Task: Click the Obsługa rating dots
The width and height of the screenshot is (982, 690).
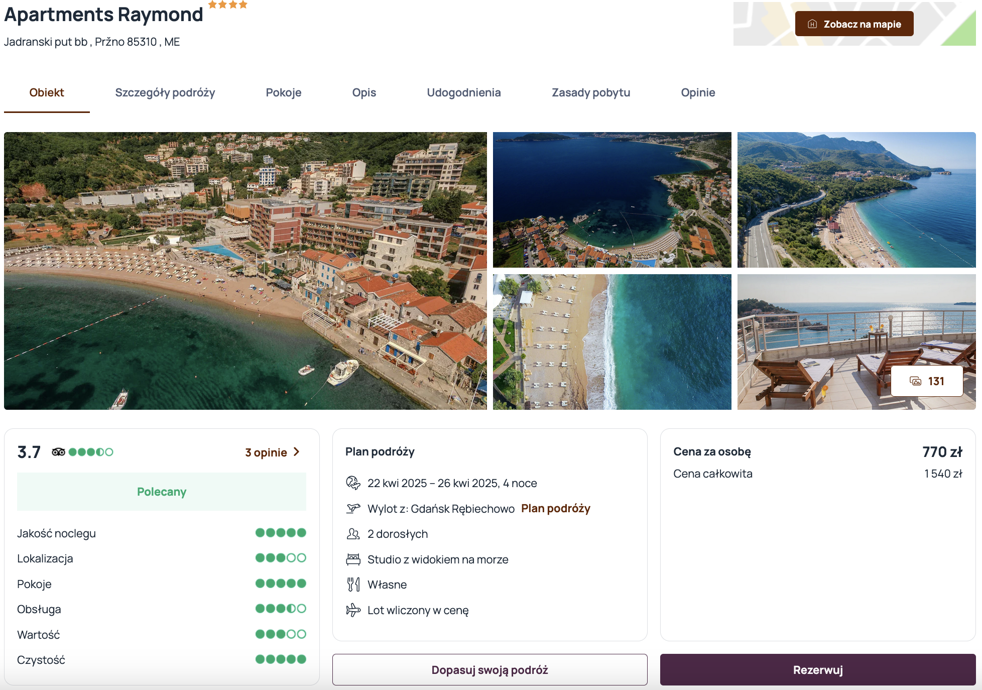Action: (x=281, y=609)
